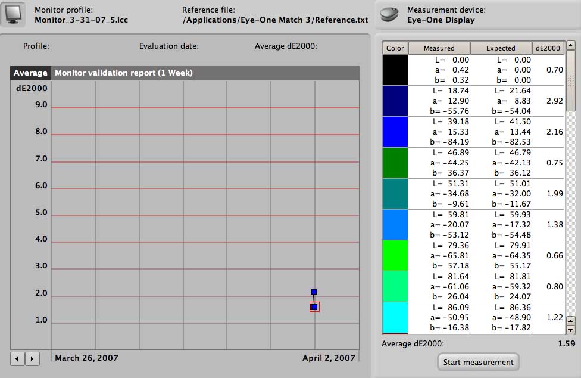
Task: Select the dark navy blue swatch
Action: point(395,101)
